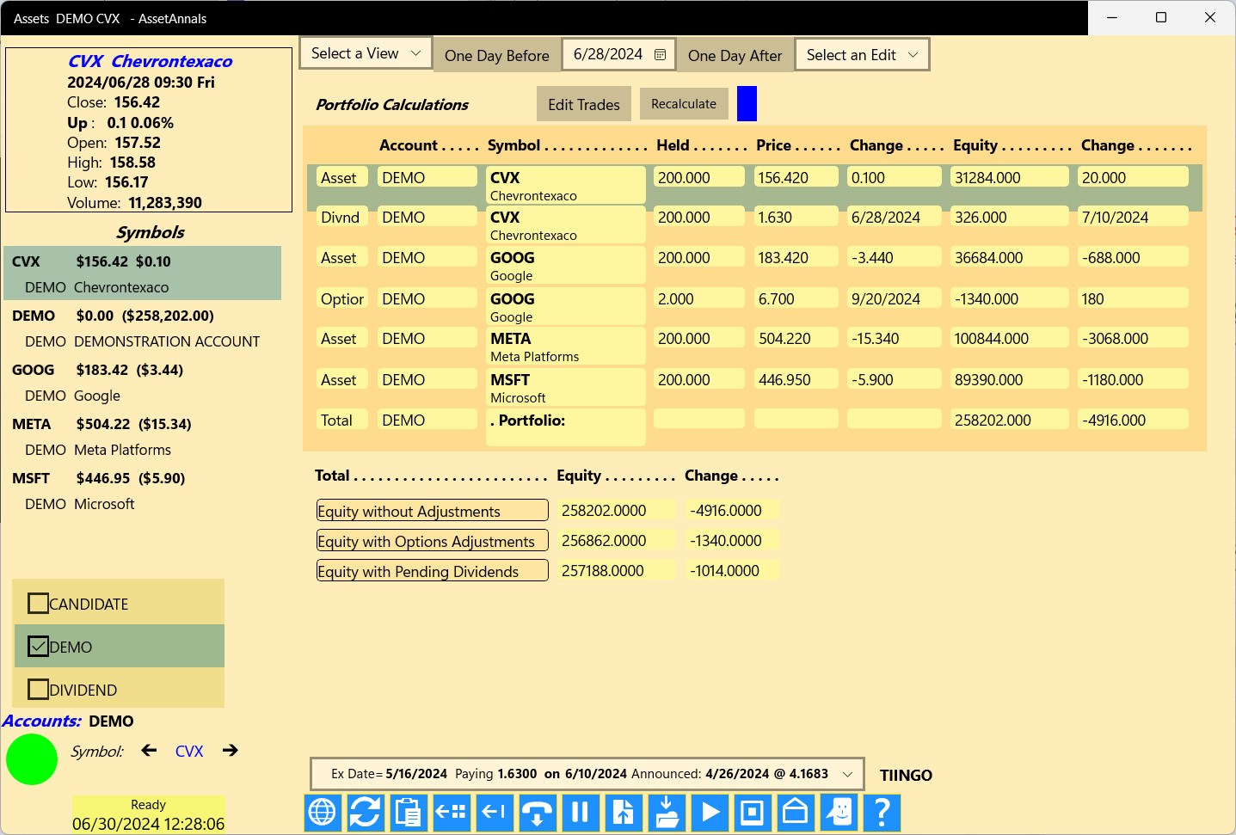Select META $504.22 in Symbols list
Viewport: 1236px width, 835px height.
click(143, 436)
